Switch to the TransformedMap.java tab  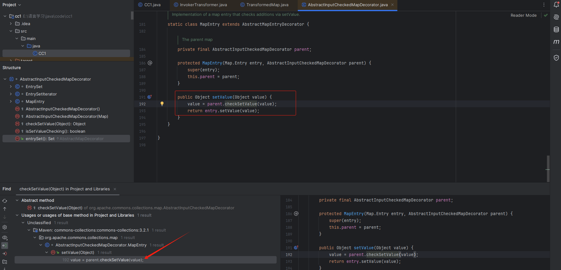point(264,5)
